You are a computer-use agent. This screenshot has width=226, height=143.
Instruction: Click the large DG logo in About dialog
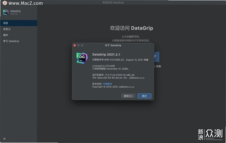82,58
